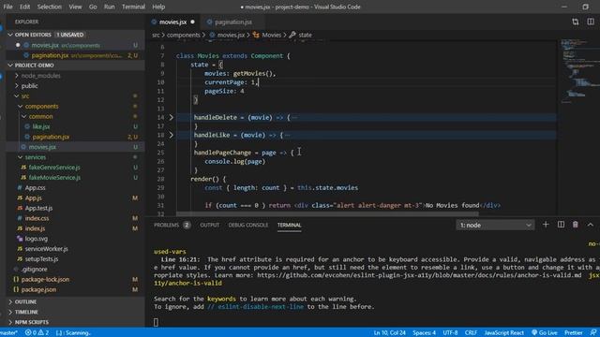The image size is (600, 337).
Task: Open the File menu
Action: pyautogui.click(x=7, y=7)
